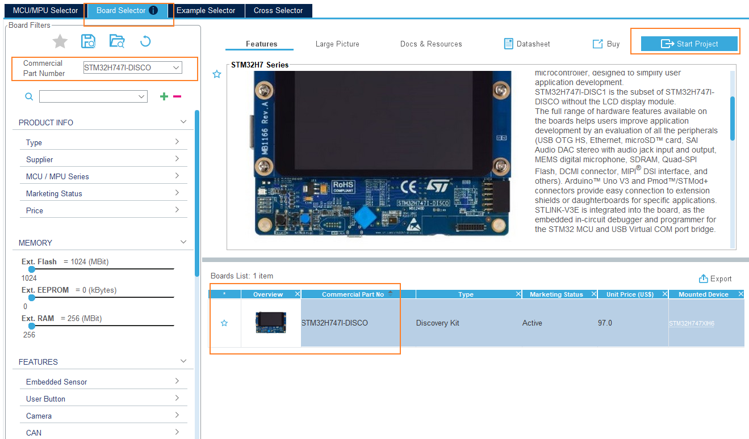Image resolution: width=749 pixels, height=439 pixels.
Task: Switch to the MCU/MPU Selector tab
Action: point(45,10)
